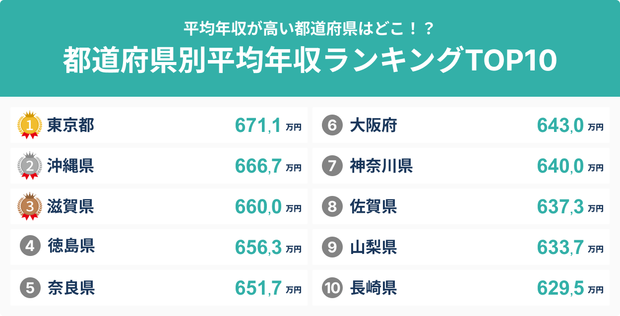Click the silver medal rank 2 icon
This screenshot has width=620, height=316.
[x=29, y=166]
